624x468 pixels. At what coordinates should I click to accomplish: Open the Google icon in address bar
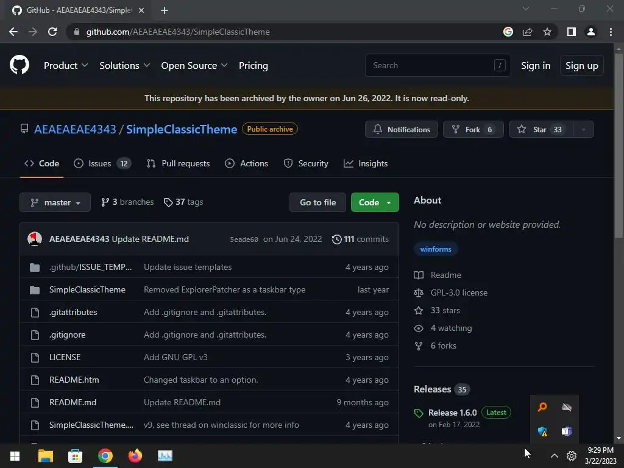508,32
